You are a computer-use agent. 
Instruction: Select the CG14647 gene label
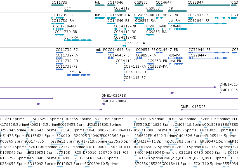pos(164,3)
